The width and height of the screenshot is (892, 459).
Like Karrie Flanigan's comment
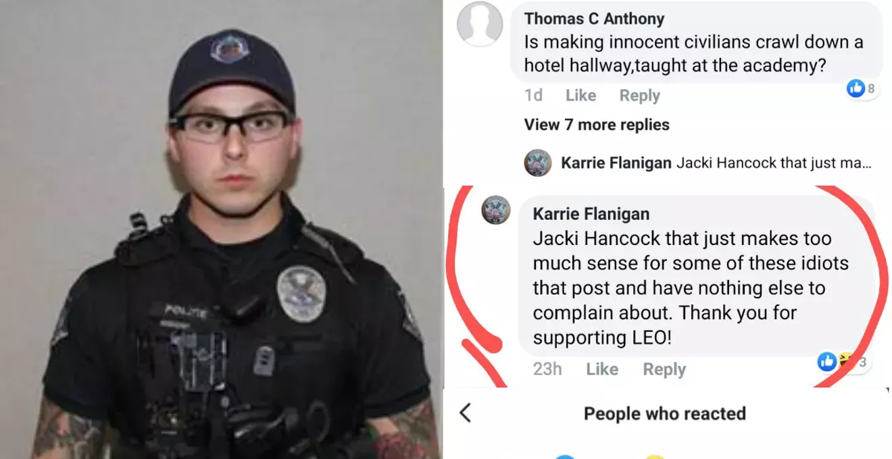click(602, 369)
